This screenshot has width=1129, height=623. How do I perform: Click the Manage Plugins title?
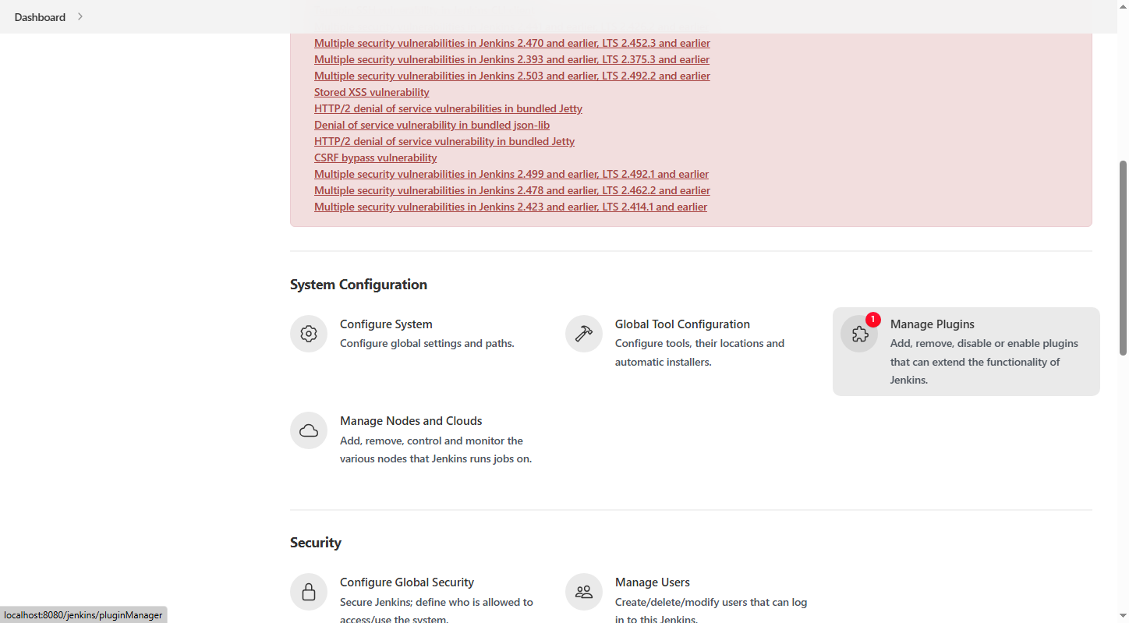(933, 324)
